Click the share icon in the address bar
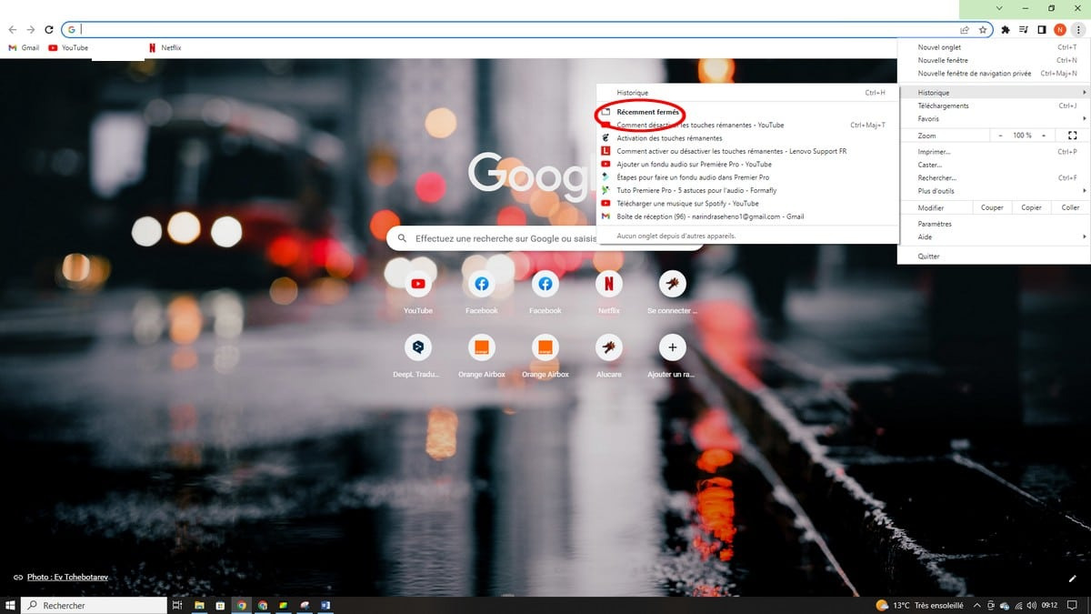1091x614 pixels. click(x=966, y=30)
